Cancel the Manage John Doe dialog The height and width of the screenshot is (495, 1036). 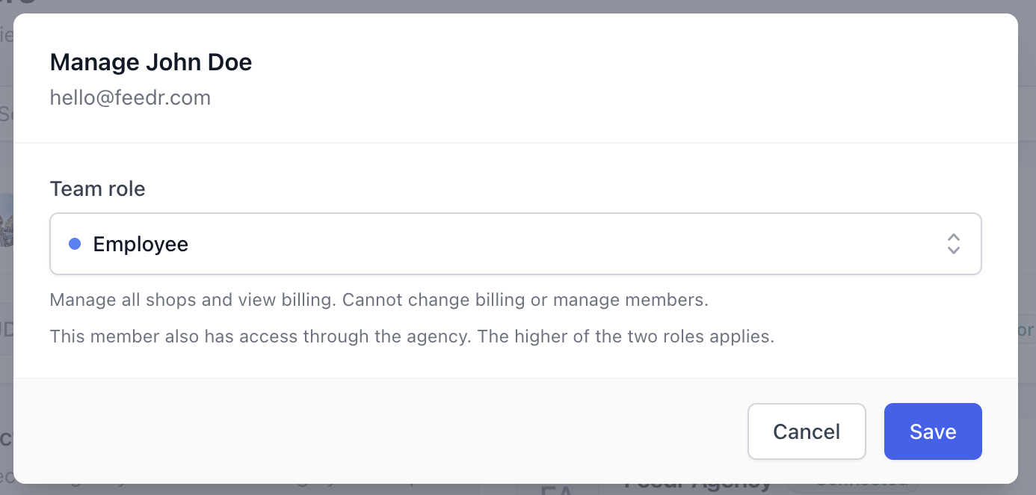pyautogui.click(x=807, y=431)
